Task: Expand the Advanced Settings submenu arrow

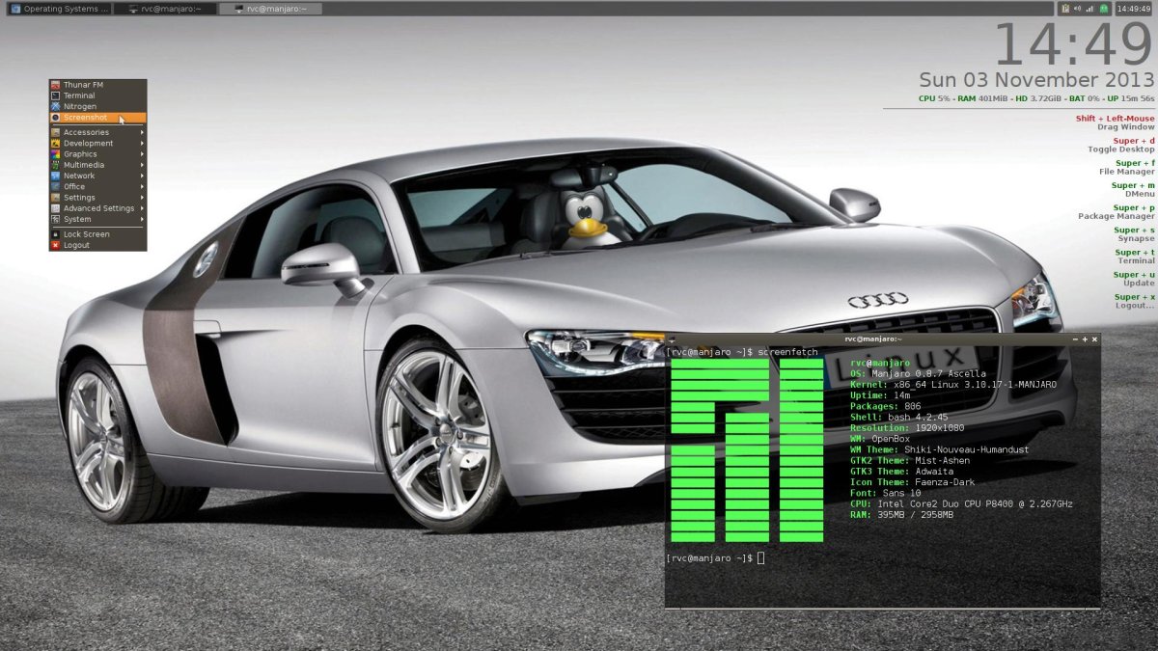Action: [x=142, y=208]
